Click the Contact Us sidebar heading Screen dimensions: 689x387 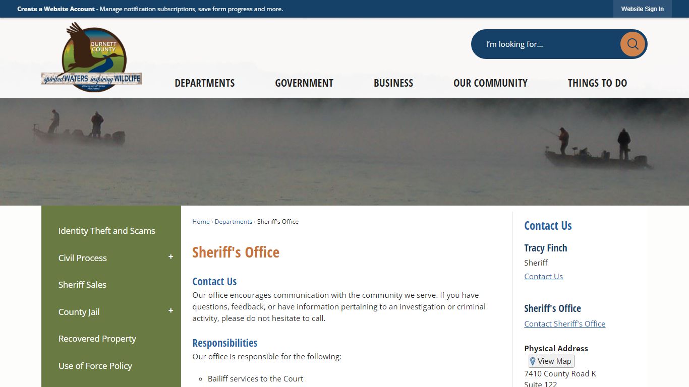click(548, 226)
